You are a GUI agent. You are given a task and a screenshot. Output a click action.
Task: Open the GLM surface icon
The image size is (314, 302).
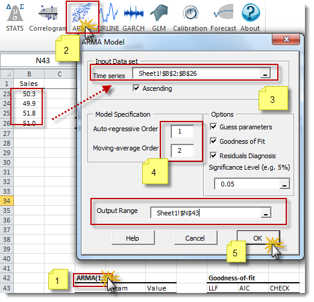[159, 17]
